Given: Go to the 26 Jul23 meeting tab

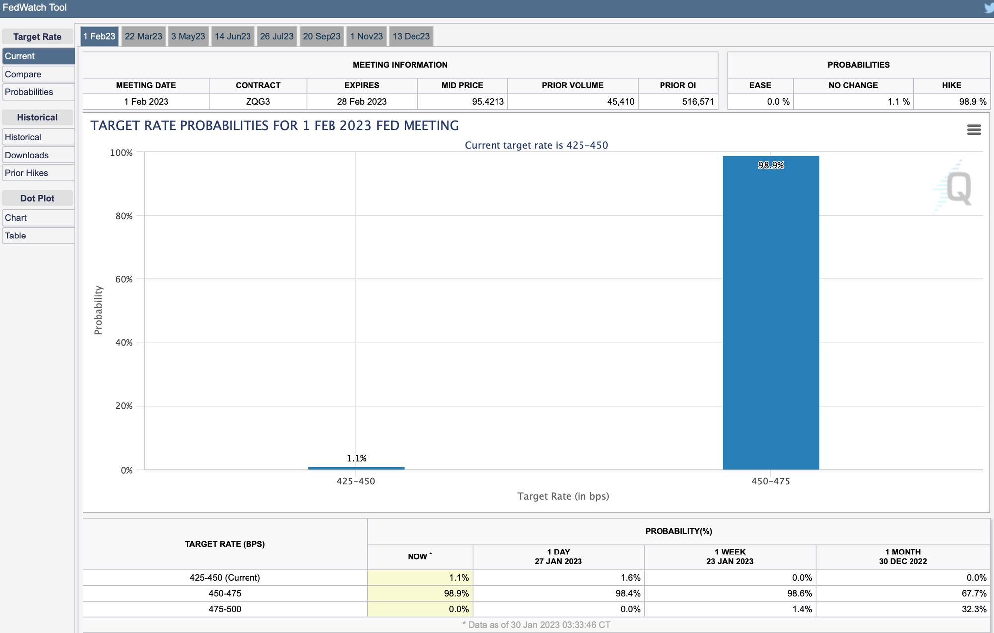Looking at the screenshot, I should (x=277, y=36).
